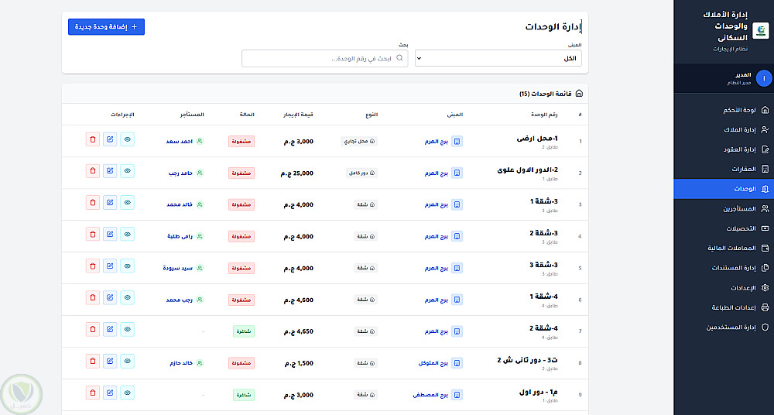Click the building icon beside برج المتوكل
The image size is (774, 415).
point(457,362)
